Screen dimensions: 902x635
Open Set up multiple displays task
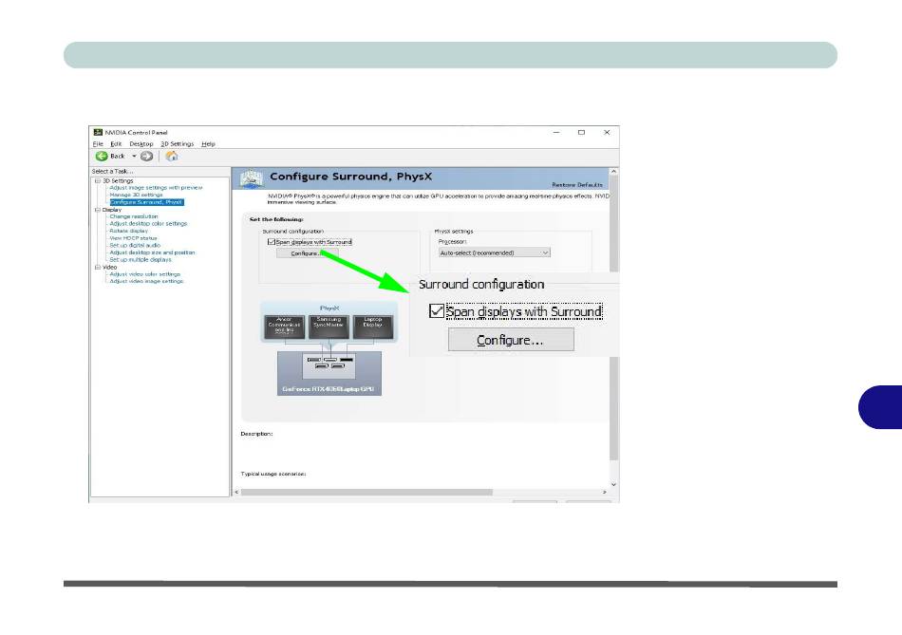141,259
